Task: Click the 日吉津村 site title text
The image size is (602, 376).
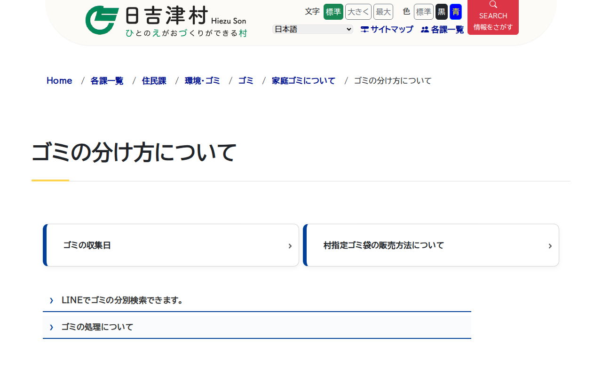Action: coord(167,16)
